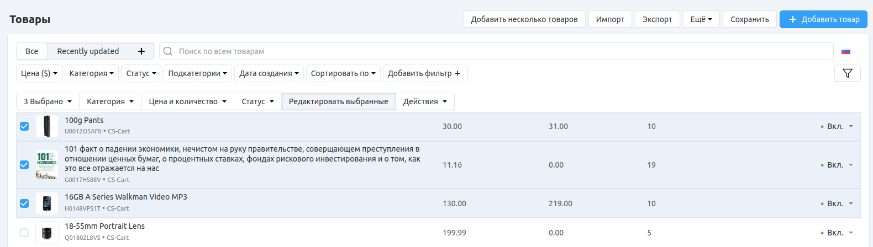Deselect the 16GB A Series Walkman checkbox
Image resolution: width=873 pixels, height=247 pixels.
pyautogui.click(x=24, y=203)
